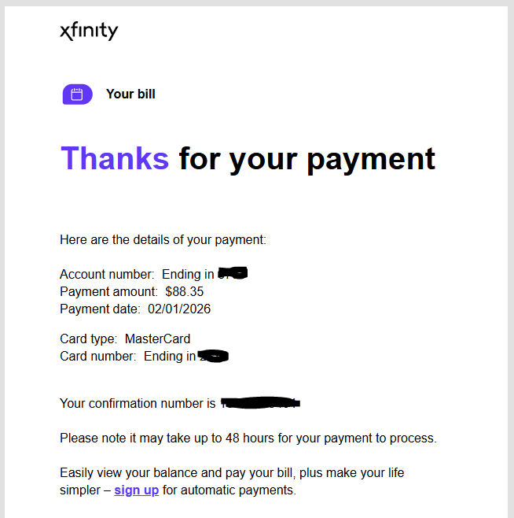Click the 02/01/2026 payment date
The image size is (514, 518).
coord(179,309)
